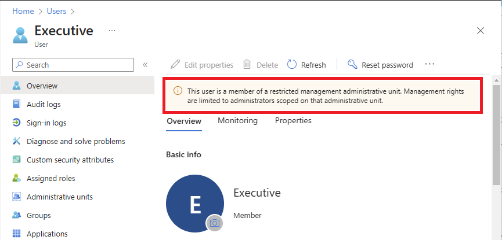Open the Applications grid icon
This screenshot has height=240, width=502.
16,234
